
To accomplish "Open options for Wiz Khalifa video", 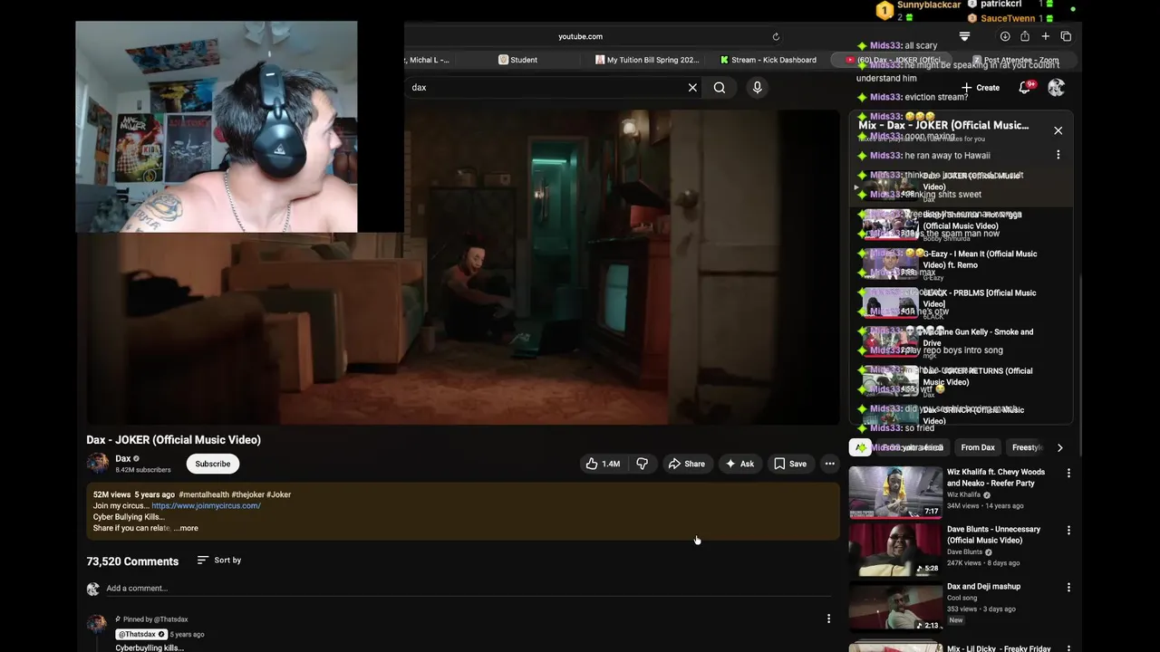I will 1068,473.
